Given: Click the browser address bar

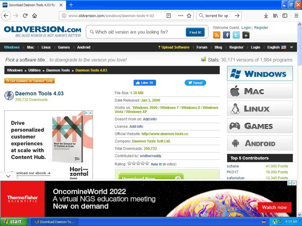Looking at the screenshot, I should click(116, 16).
